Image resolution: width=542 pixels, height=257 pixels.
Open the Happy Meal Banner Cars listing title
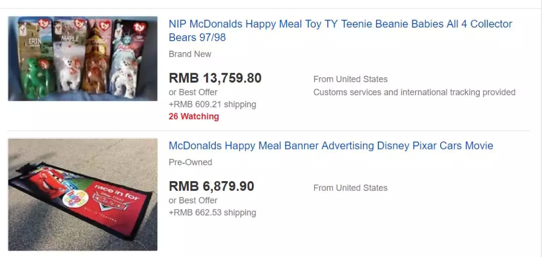[x=331, y=146]
